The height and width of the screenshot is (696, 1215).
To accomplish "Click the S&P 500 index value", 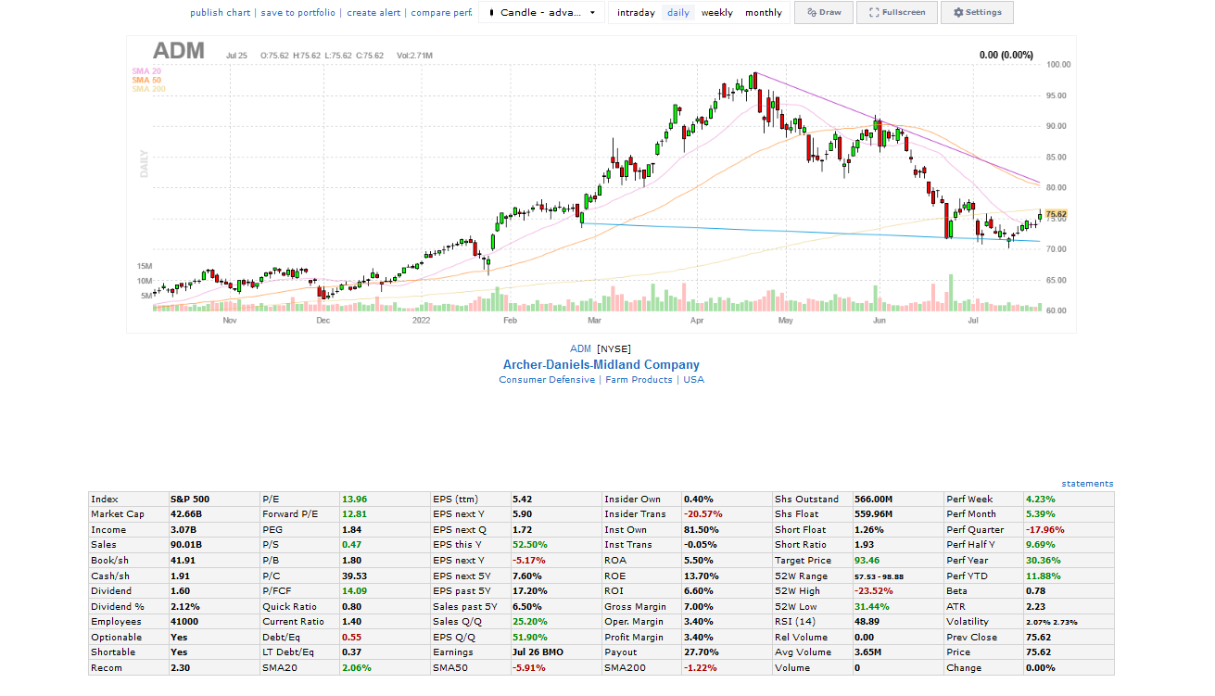I will [x=190, y=500].
